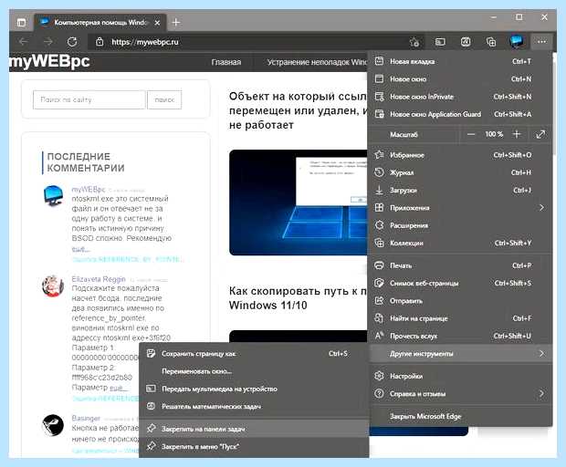The image size is (566, 467).
Task: Open Избранное from menu
Action: (x=459, y=155)
